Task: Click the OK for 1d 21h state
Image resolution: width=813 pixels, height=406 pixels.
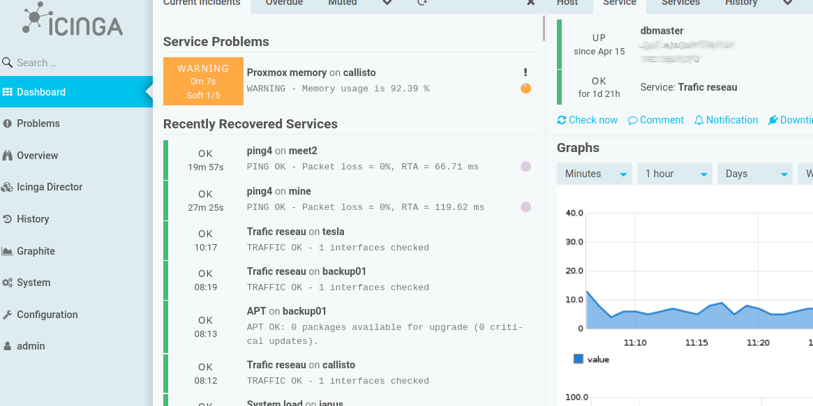Action: [x=599, y=87]
